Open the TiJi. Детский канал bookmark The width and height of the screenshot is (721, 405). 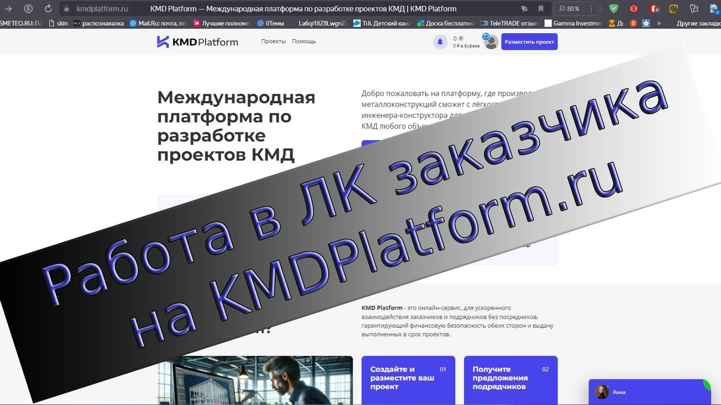click(382, 23)
